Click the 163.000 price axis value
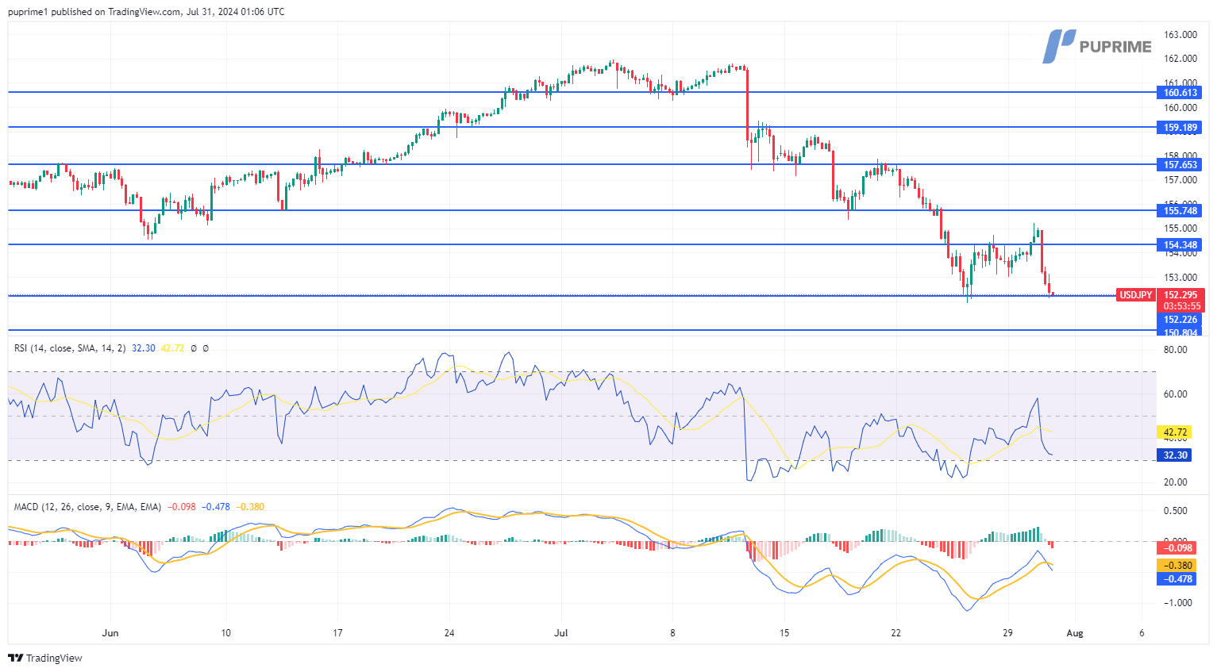Viewport: 1217px width, 672px height. [1180, 35]
